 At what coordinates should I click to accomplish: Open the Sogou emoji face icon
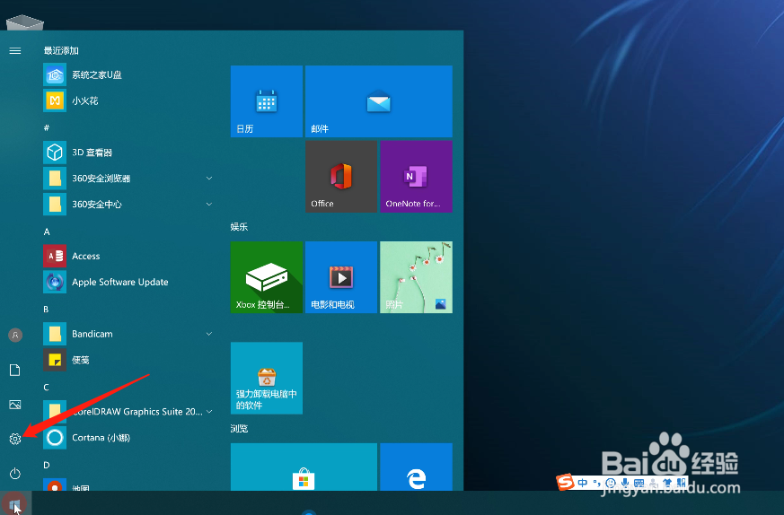(611, 483)
